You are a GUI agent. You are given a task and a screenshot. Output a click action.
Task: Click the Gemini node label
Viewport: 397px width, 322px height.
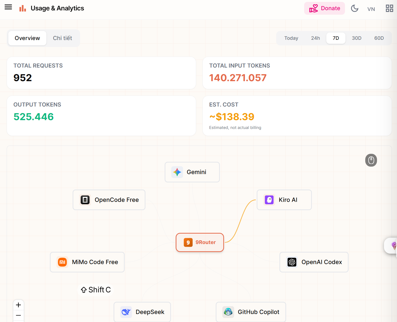196,172
